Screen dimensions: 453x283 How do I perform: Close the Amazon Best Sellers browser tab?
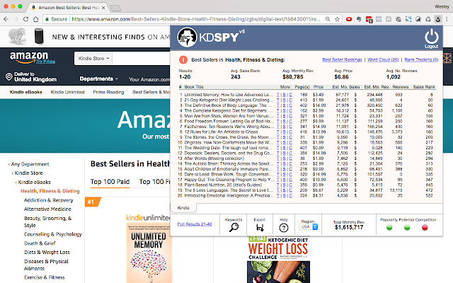pyautogui.click(x=103, y=8)
